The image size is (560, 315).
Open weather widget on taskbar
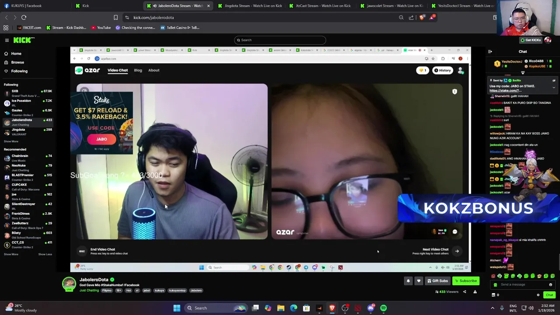pos(21,308)
